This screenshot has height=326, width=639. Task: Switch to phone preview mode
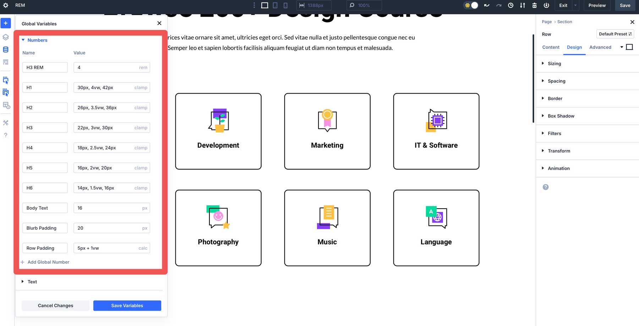pos(285,5)
